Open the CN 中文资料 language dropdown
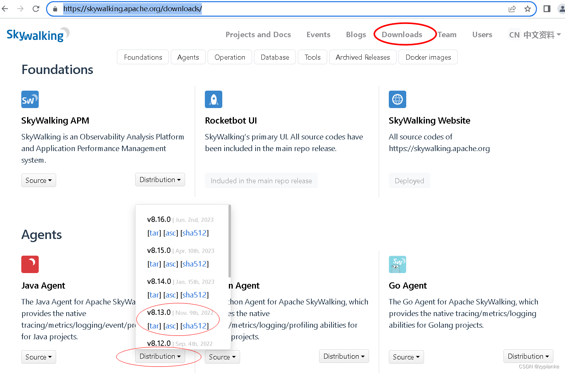The width and height of the screenshot is (565, 373). click(534, 34)
